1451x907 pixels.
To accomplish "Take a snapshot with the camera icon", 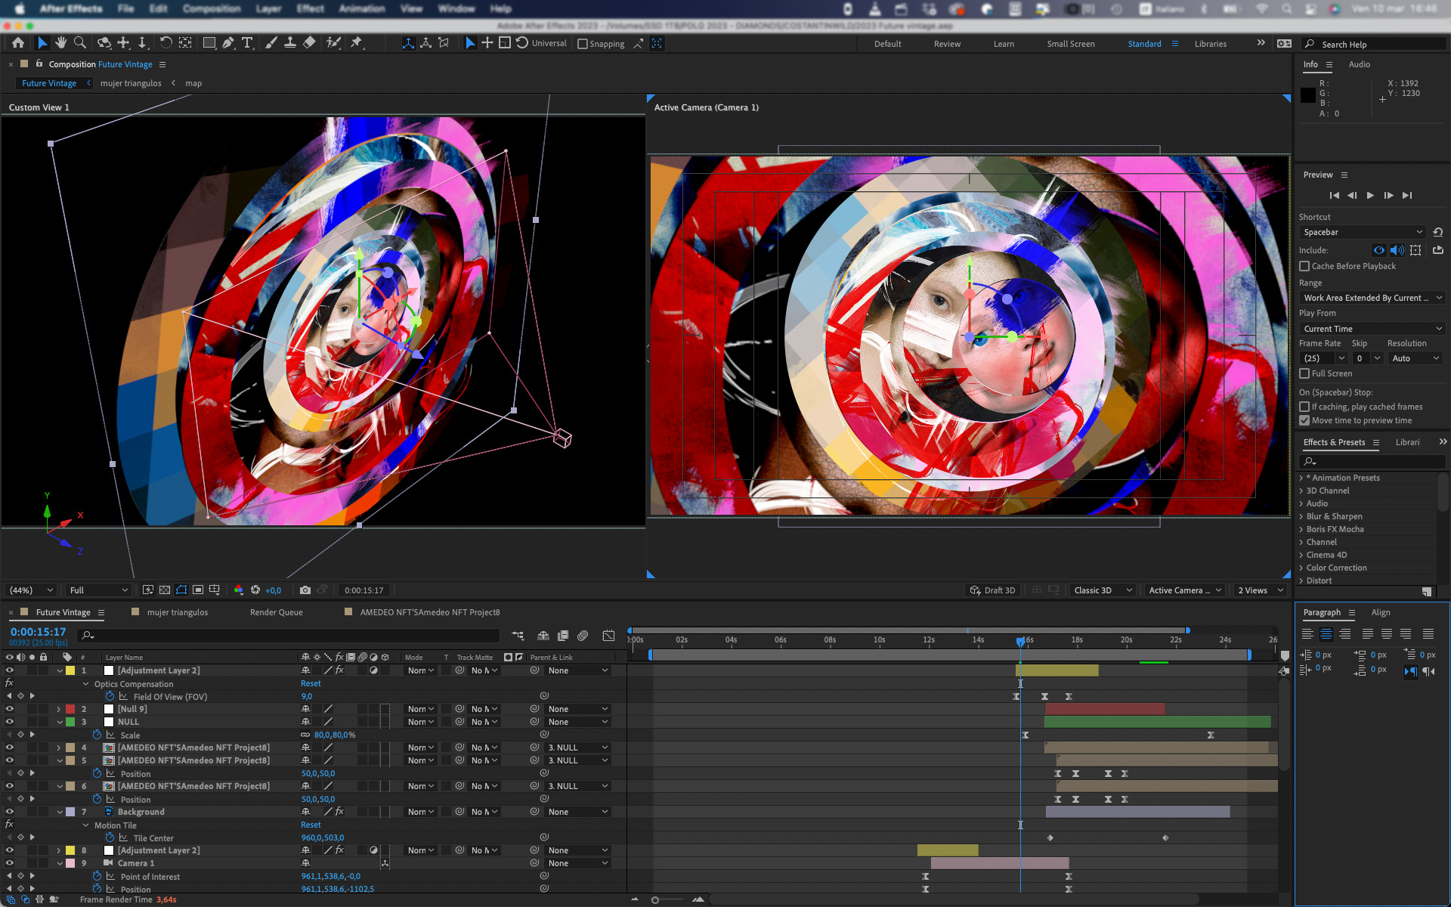I will (x=305, y=590).
